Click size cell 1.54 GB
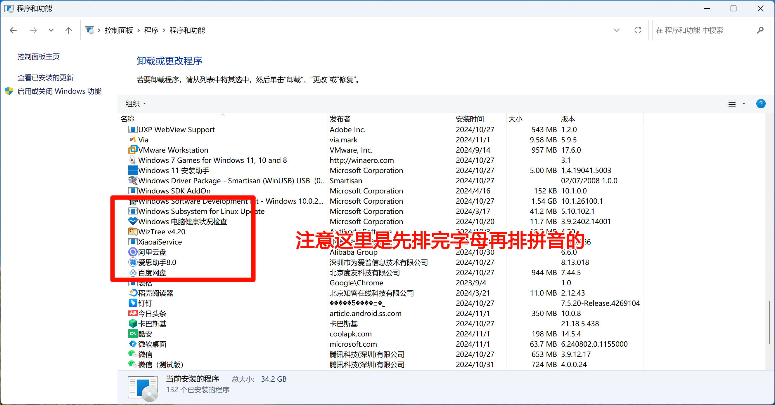This screenshot has width=775, height=405. [544, 201]
